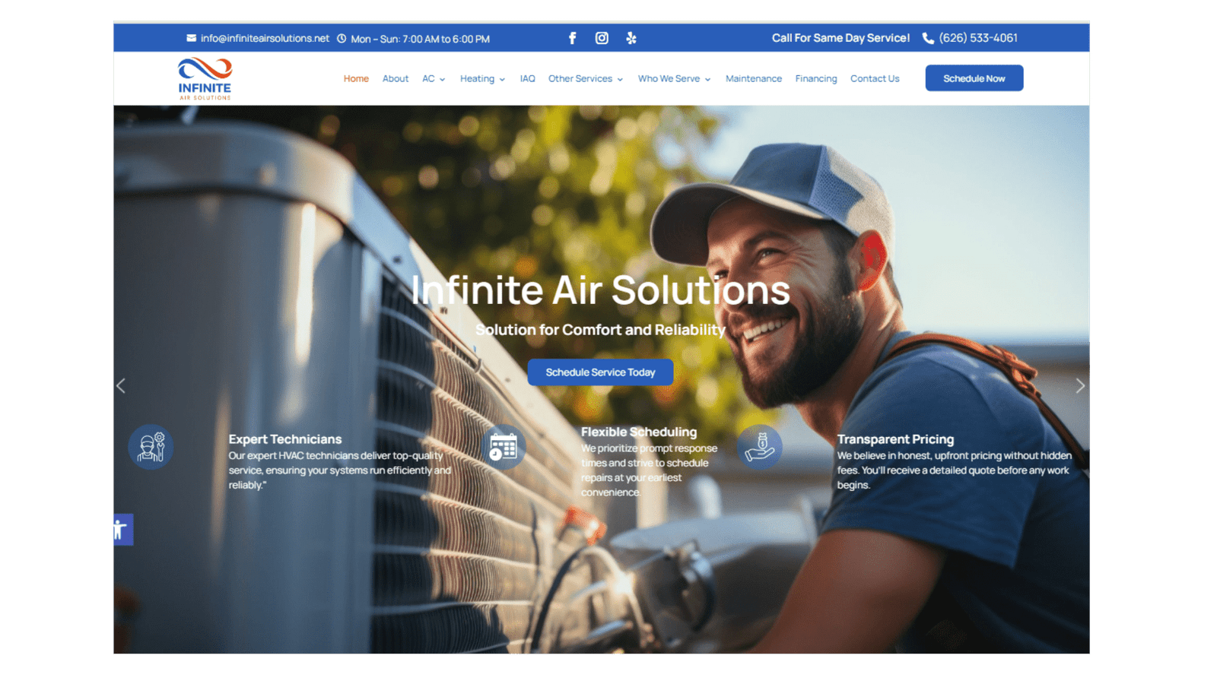1217x684 pixels.
Task: Click the Expert Technicians icon
Action: click(x=151, y=447)
